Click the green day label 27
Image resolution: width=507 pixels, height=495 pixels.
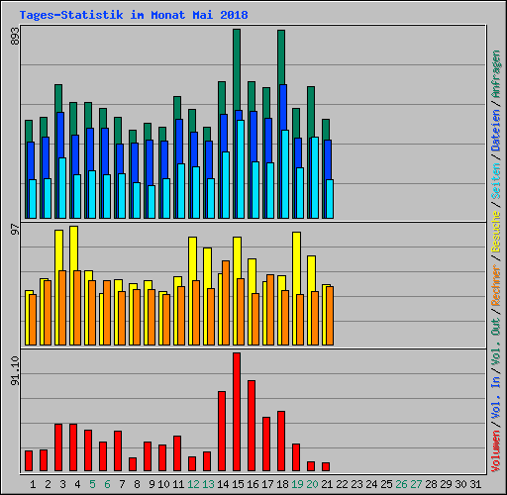point(416,484)
